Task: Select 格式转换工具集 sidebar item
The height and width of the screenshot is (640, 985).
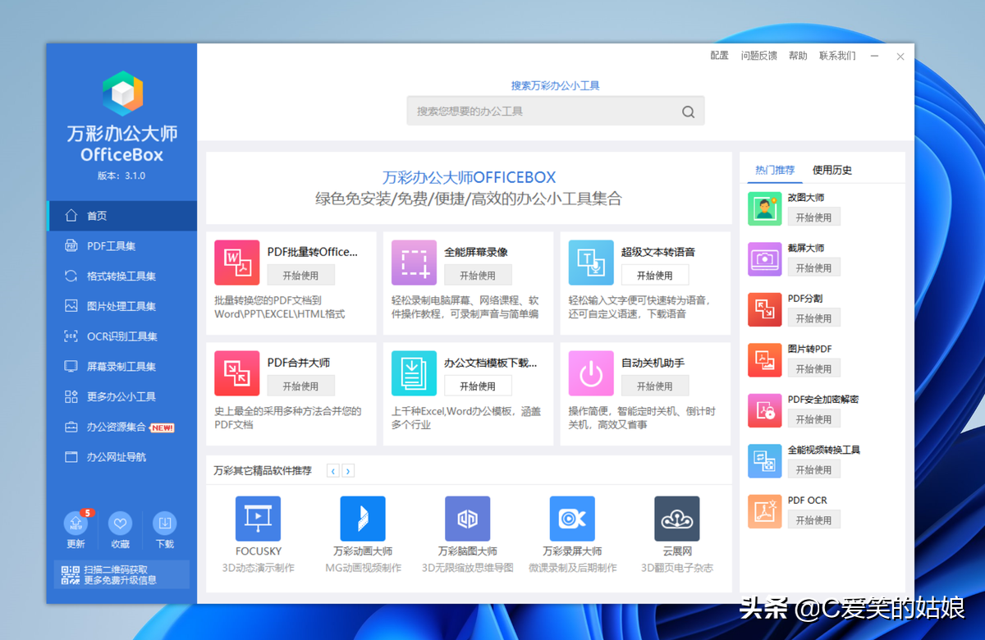Action: point(121,277)
